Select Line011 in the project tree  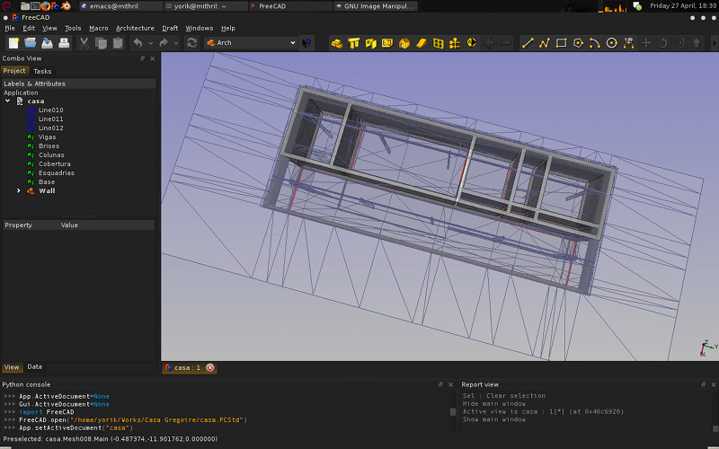[x=50, y=119]
